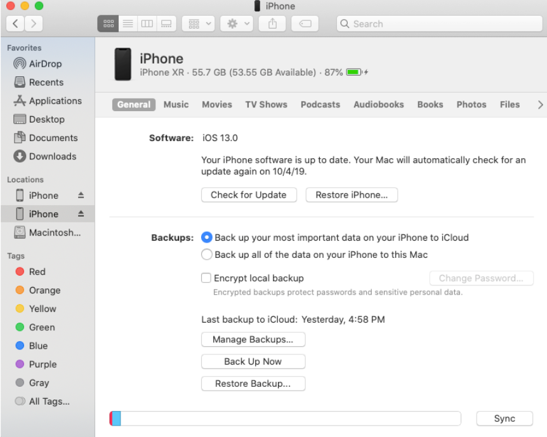This screenshot has width=547, height=437.
Task: Go back with the left chevron button
Action: coord(15,24)
